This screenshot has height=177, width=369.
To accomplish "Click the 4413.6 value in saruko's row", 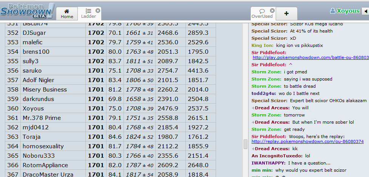I will [198, 70].
